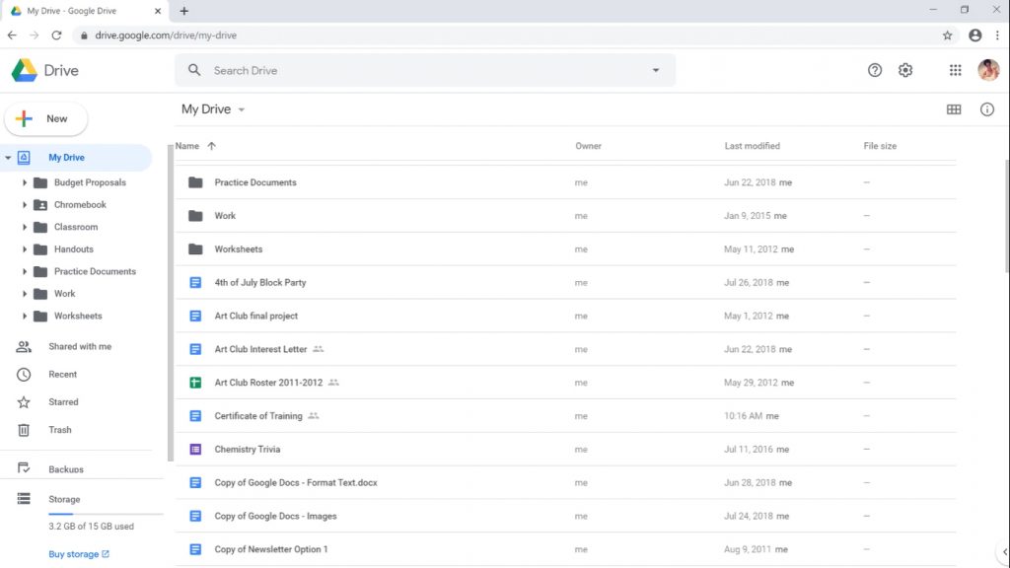Open the Help menu icon
Screen dimensions: 1010x568
pos(874,70)
